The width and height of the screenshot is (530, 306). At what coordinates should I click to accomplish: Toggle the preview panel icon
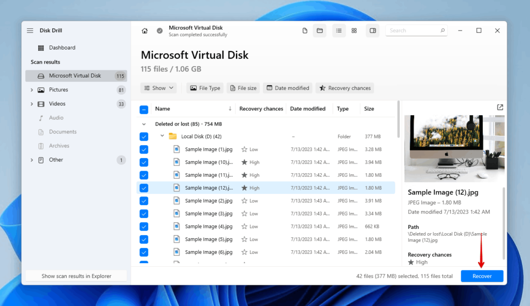click(372, 30)
